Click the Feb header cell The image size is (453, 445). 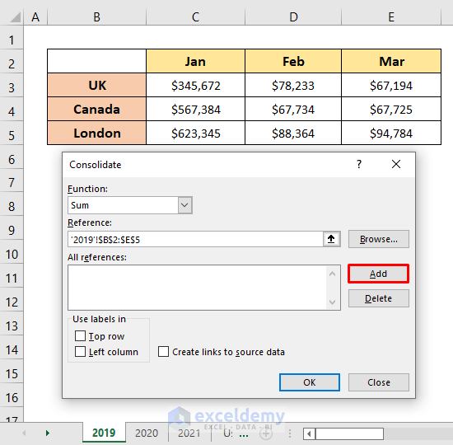293,61
